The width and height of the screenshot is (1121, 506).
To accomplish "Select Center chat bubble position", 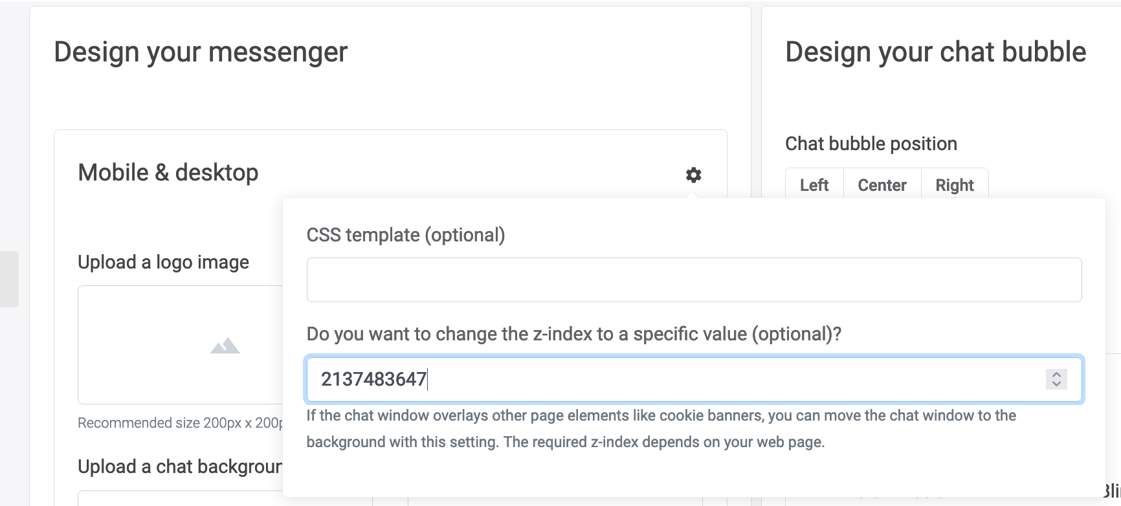I will coord(882,185).
